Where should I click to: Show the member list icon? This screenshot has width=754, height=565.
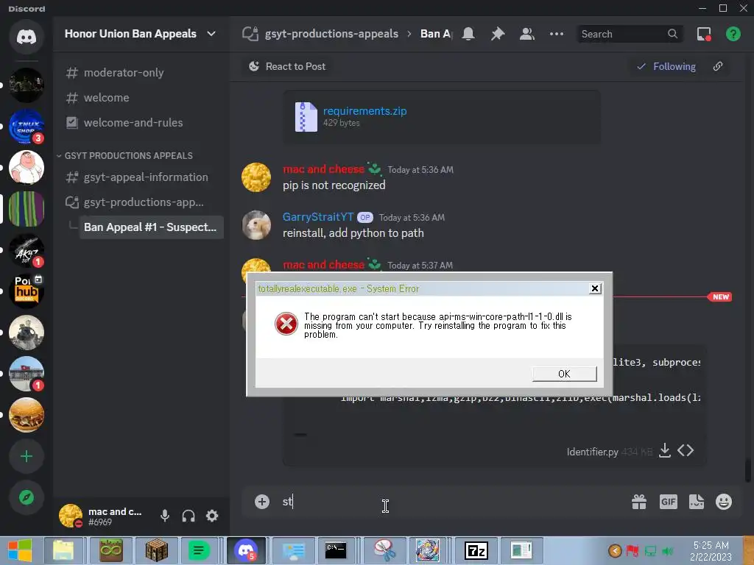tap(527, 34)
